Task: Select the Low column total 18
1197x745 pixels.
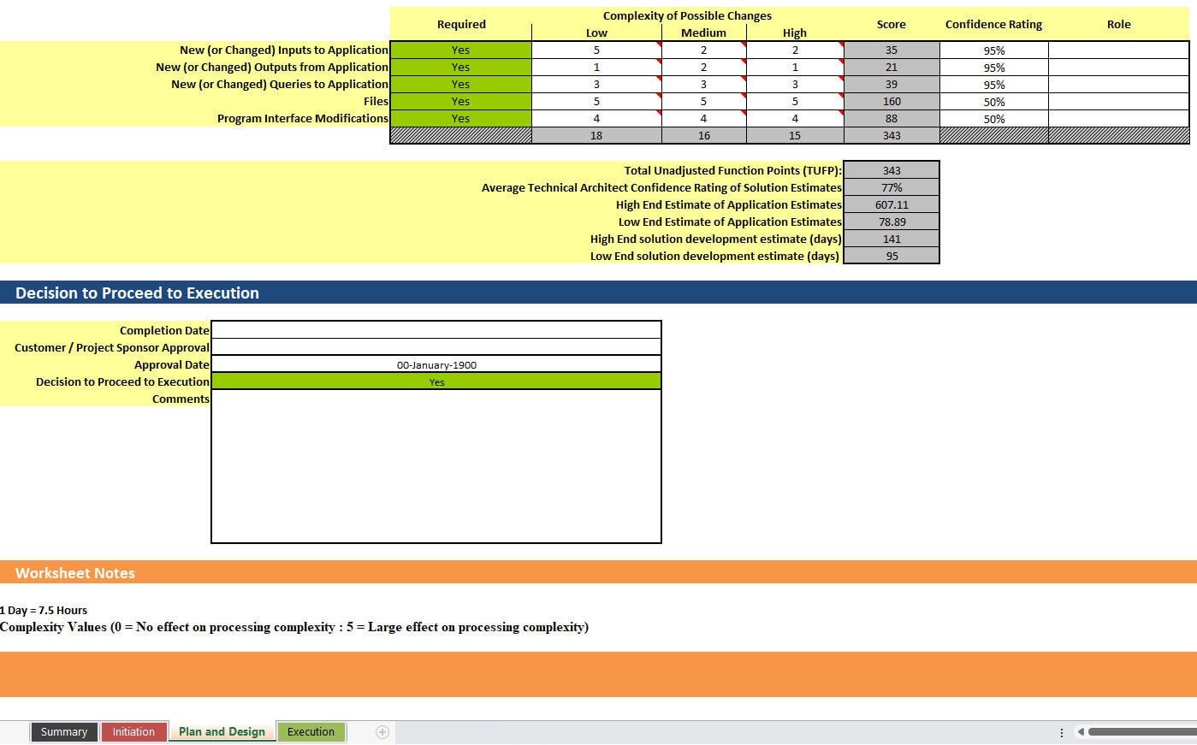Action: 596,135
